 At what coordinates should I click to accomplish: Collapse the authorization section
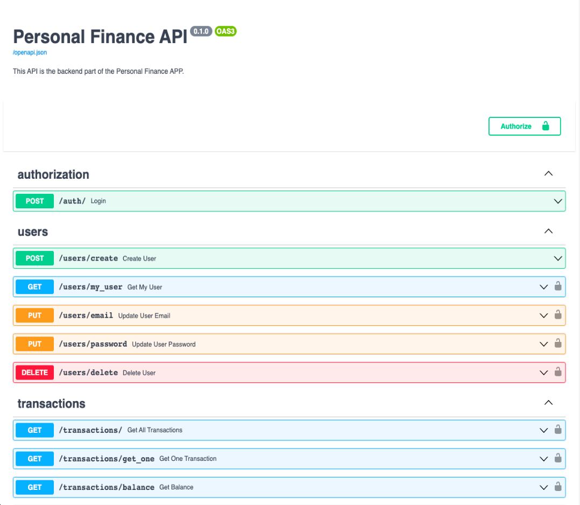pos(548,173)
